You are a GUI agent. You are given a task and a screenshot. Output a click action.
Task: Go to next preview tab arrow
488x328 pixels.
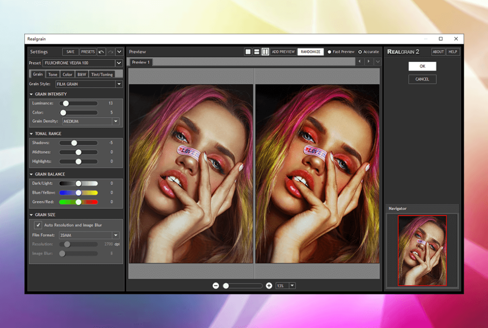[x=368, y=61]
